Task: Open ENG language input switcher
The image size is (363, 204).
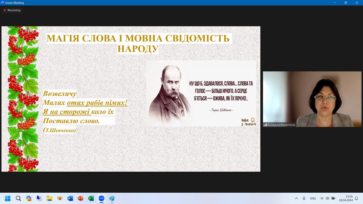Action: pos(313,198)
